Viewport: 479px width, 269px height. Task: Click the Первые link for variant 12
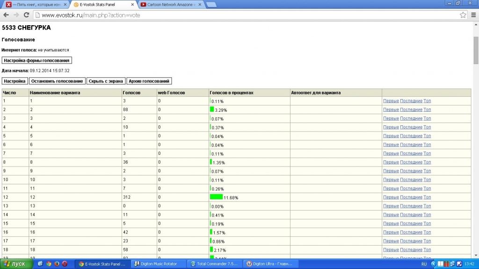pyautogui.click(x=391, y=197)
